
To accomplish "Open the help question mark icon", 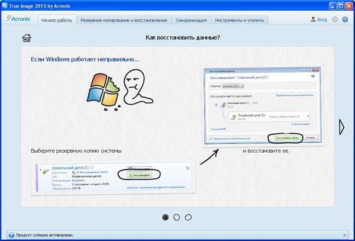I will [345, 20].
